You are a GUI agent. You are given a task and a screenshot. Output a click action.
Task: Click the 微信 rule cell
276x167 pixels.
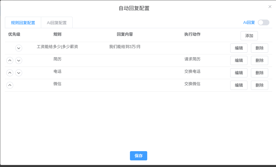tap(57, 84)
